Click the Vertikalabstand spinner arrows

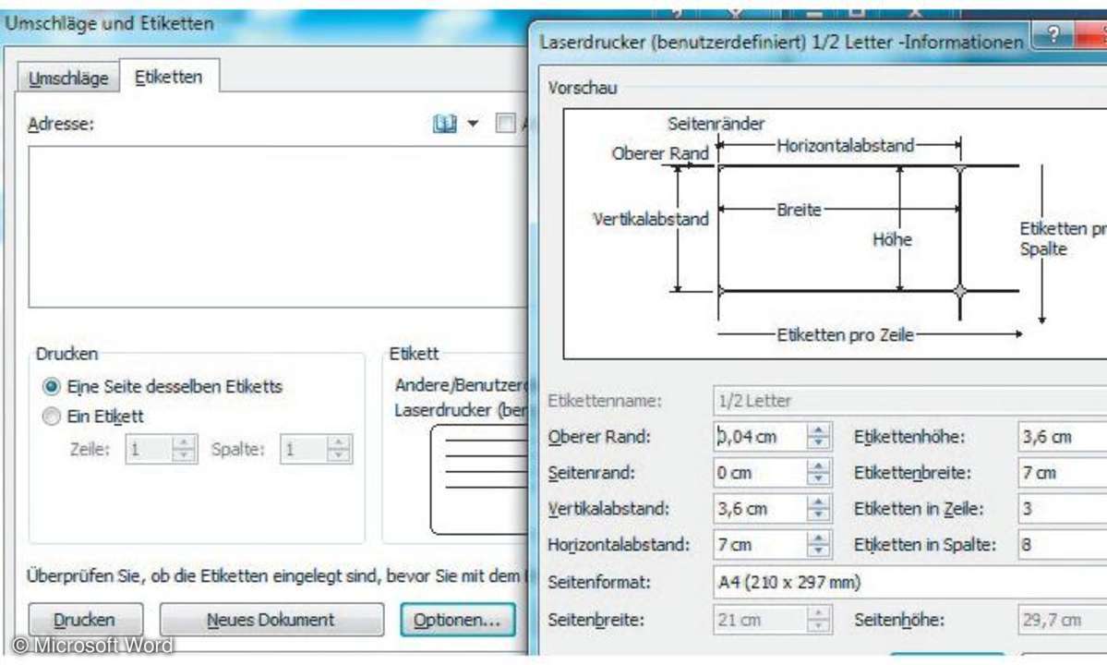pos(818,509)
